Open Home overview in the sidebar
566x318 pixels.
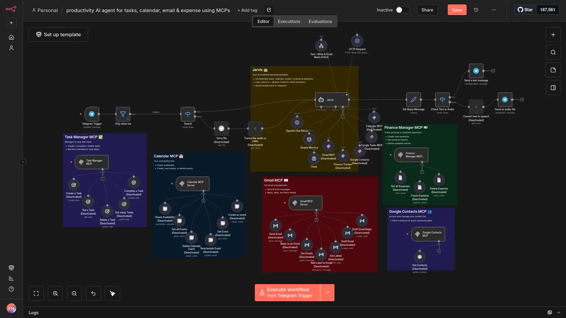pos(11,37)
